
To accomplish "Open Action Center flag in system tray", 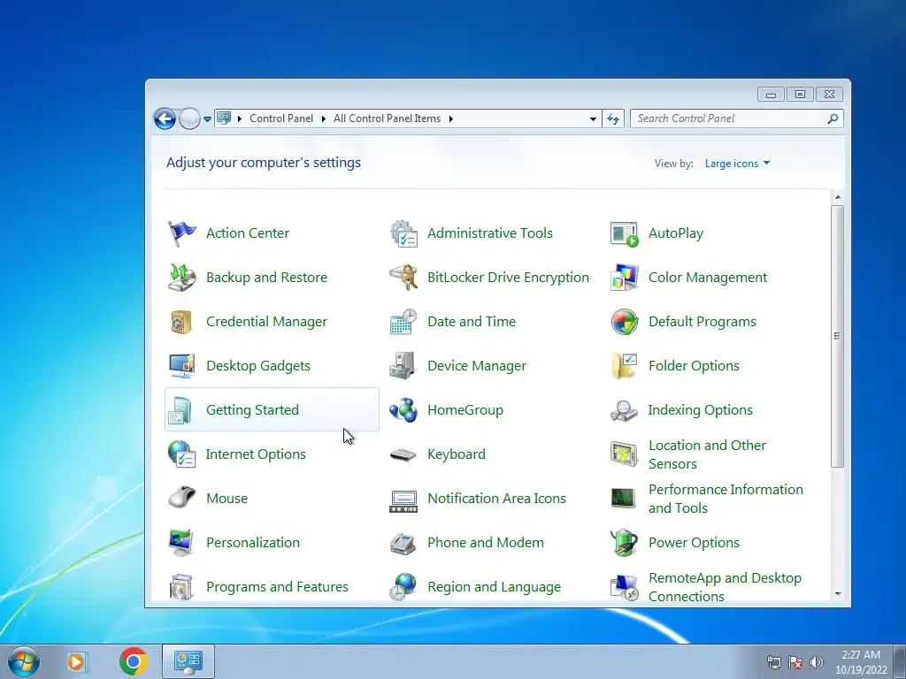I will (x=795, y=662).
